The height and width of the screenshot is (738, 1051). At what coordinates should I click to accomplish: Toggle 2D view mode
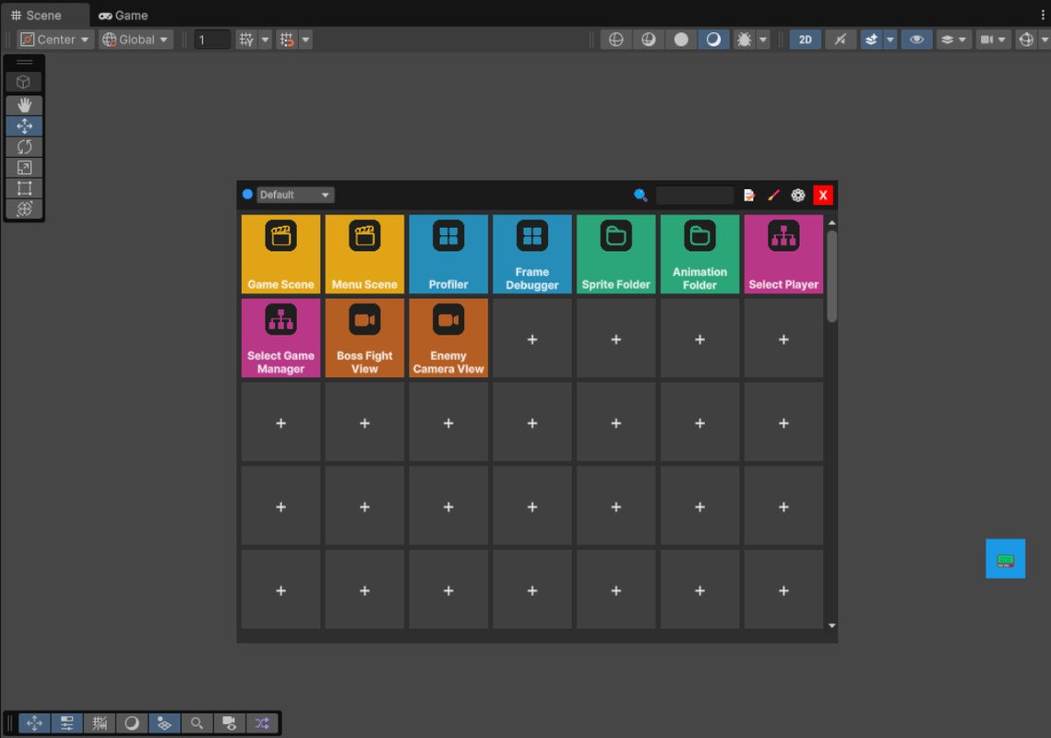804,39
